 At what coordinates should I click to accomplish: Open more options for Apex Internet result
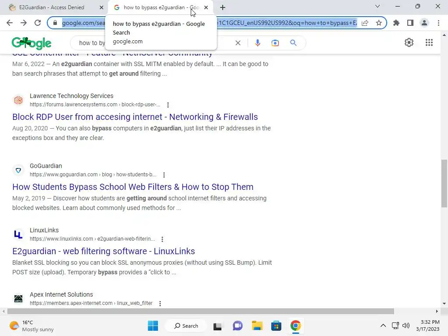pos(160,304)
